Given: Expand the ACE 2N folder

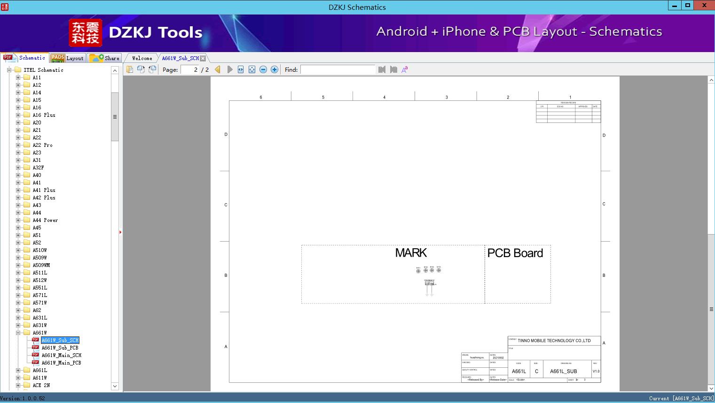Looking at the screenshot, I should [x=18, y=385].
